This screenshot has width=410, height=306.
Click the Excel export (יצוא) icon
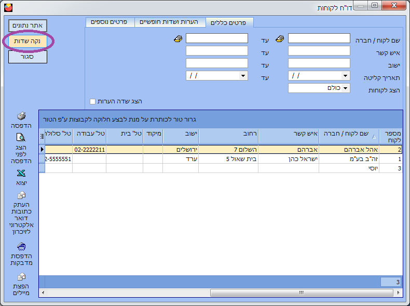(21, 174)
